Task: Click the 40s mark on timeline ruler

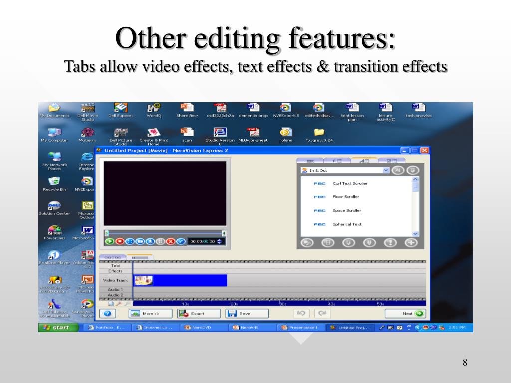Action: (x=331, y=304)
